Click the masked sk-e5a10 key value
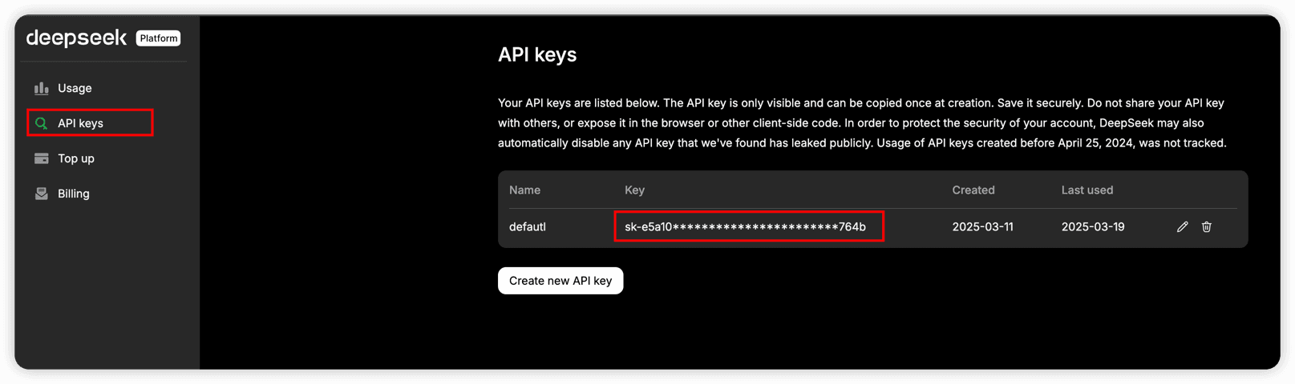 [x=745, y=227]
